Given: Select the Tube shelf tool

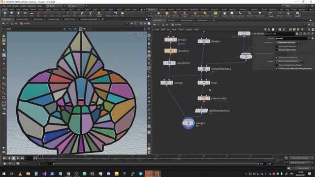Looking at the screenshot, I should click(x=19, y=14).
